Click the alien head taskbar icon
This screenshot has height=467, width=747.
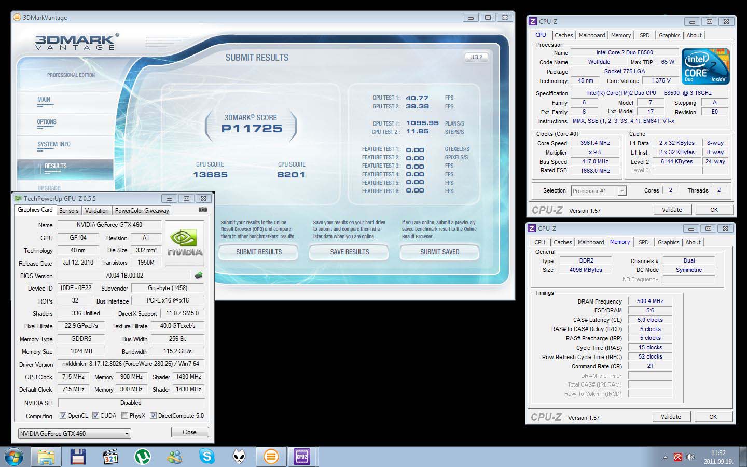(239, 457)
